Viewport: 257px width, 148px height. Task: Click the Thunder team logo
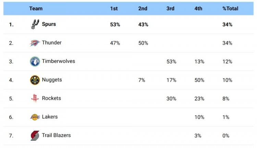tap(35, 43)
